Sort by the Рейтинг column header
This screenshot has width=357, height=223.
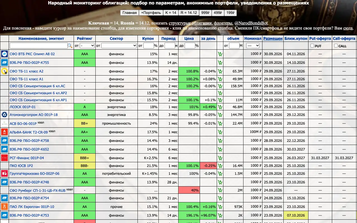(85, 38)
